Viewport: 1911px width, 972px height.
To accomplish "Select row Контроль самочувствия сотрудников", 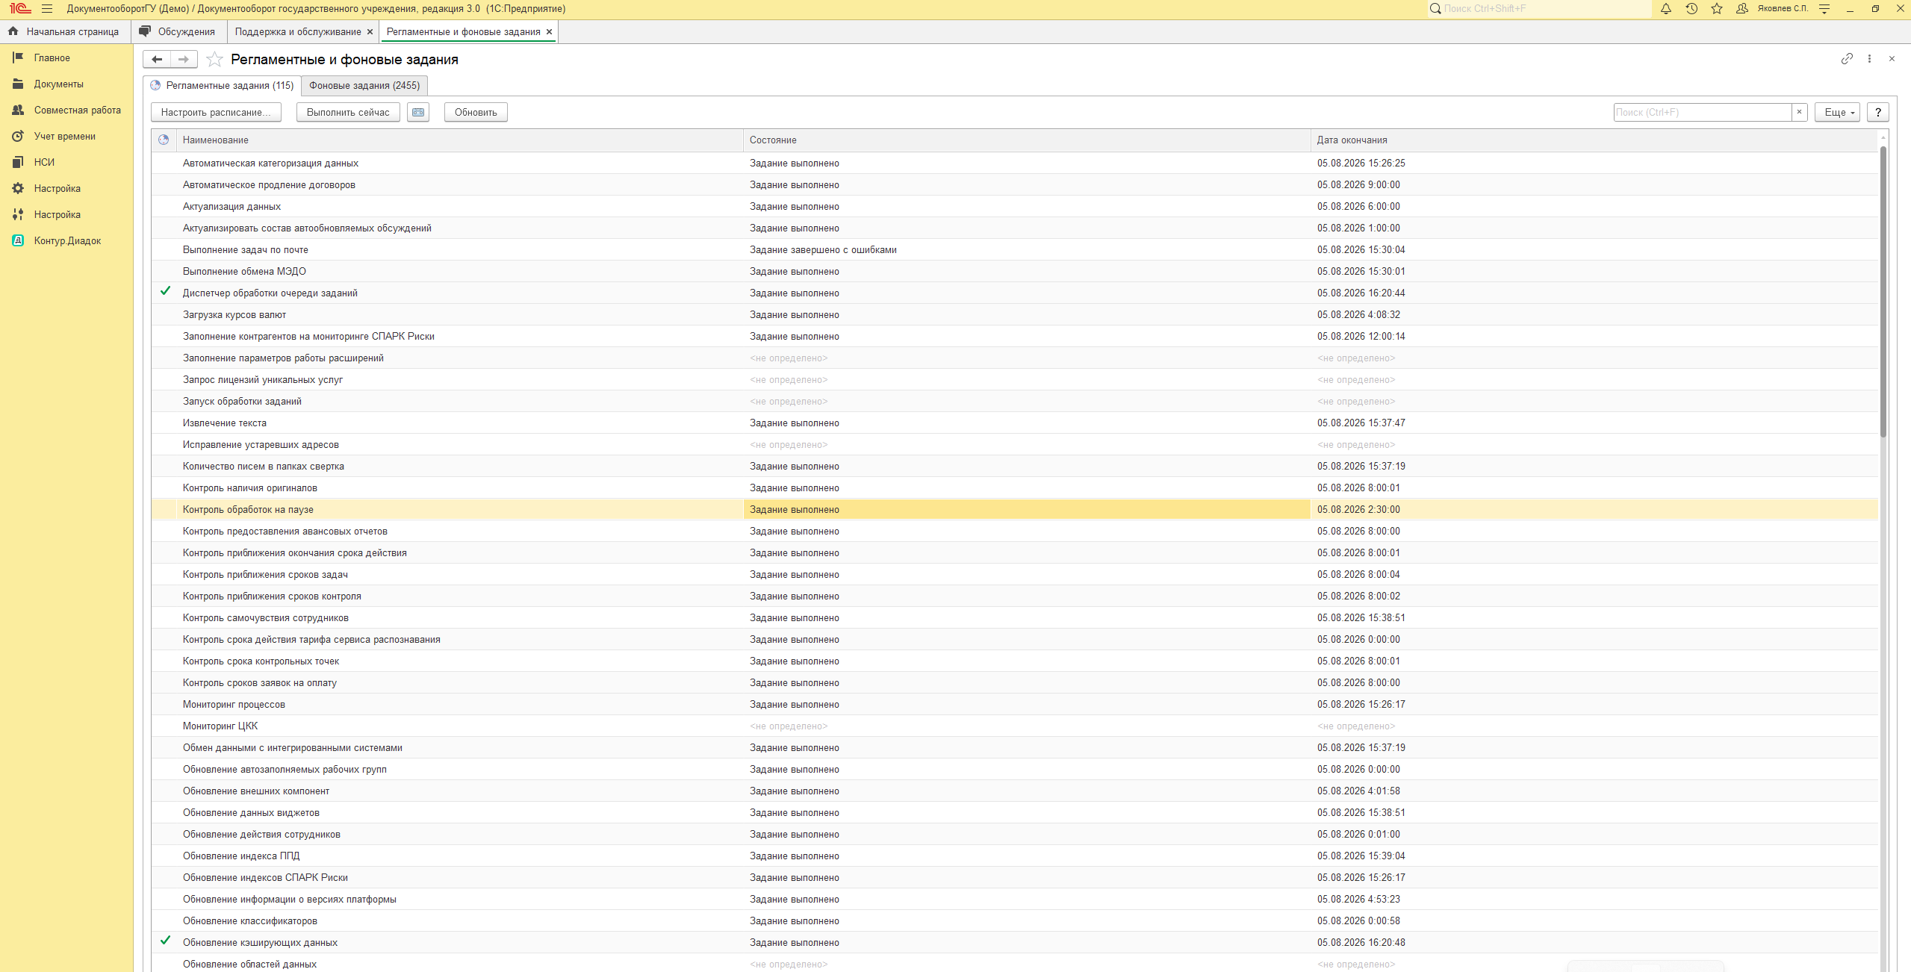I will [x=1015, y=617].
